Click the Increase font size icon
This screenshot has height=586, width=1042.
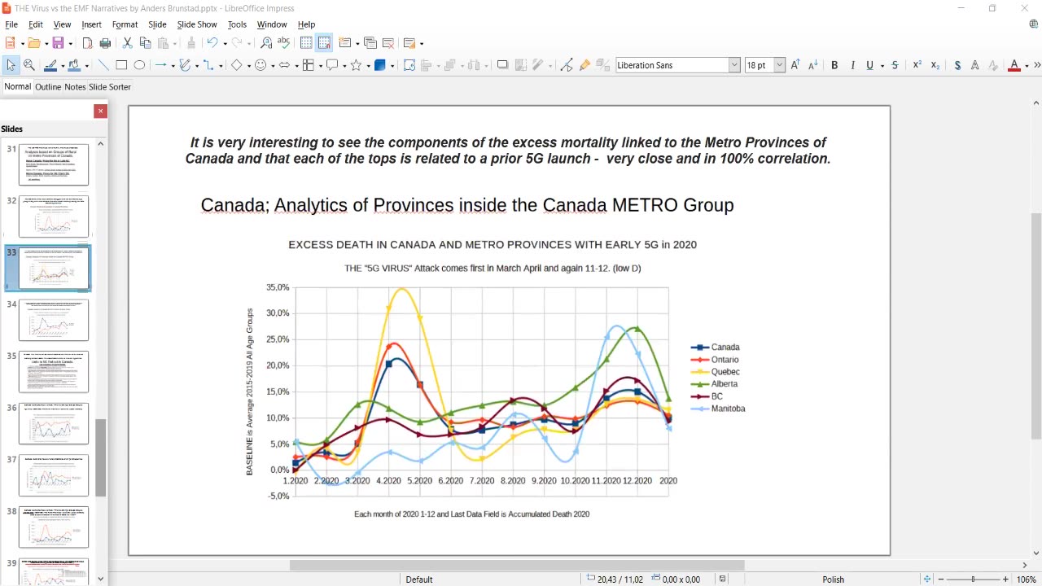coord(795,65)
